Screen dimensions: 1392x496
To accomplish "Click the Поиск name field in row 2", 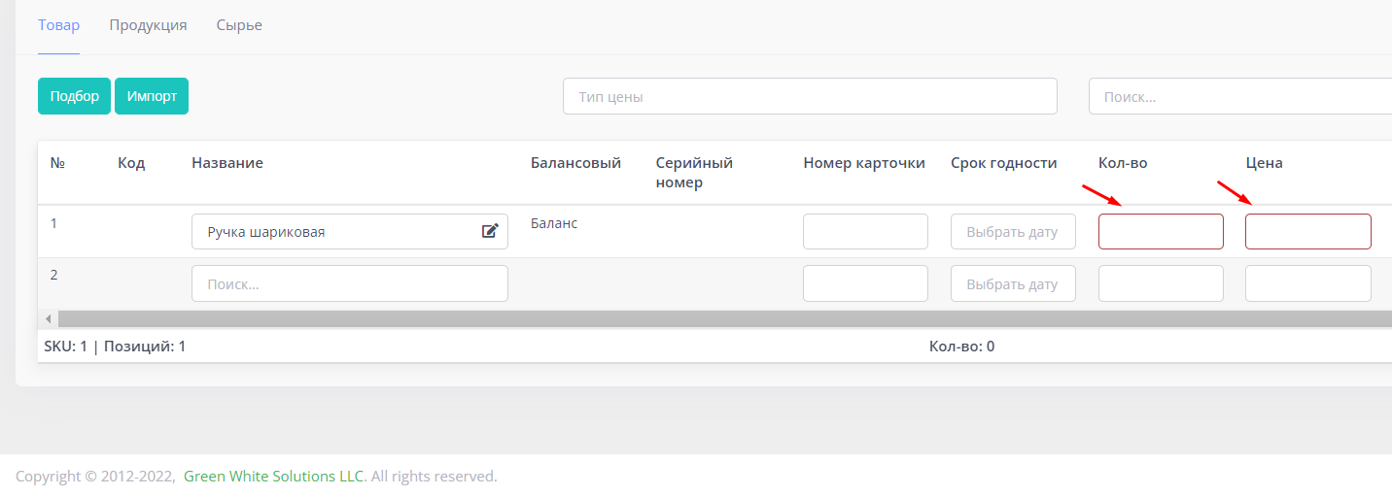I will click(350, 283).
